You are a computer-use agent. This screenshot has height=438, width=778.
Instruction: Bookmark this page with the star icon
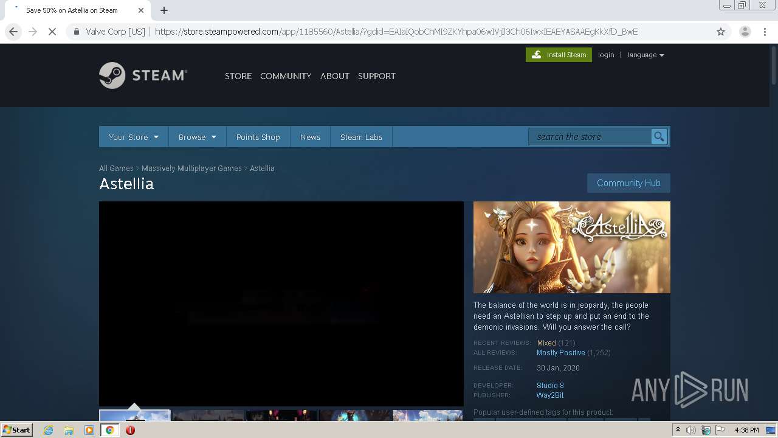721,32
